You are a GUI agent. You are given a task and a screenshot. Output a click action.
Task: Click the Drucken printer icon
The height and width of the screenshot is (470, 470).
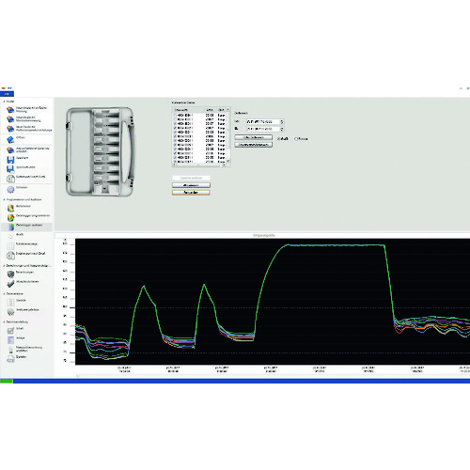10,358
